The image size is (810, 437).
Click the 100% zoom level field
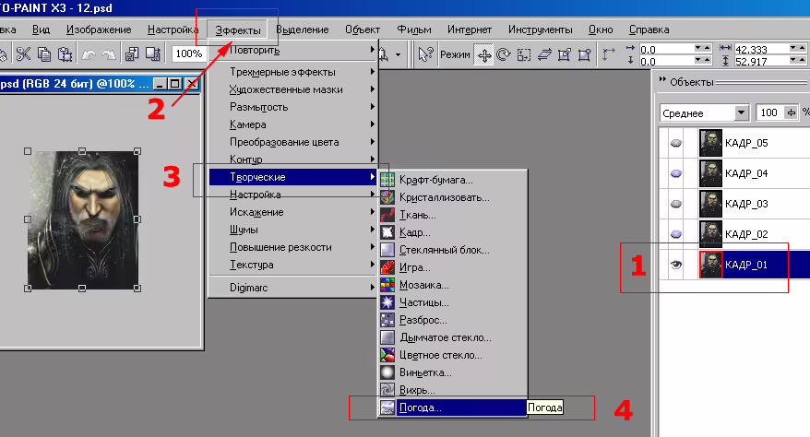click(x=189, y=53)
